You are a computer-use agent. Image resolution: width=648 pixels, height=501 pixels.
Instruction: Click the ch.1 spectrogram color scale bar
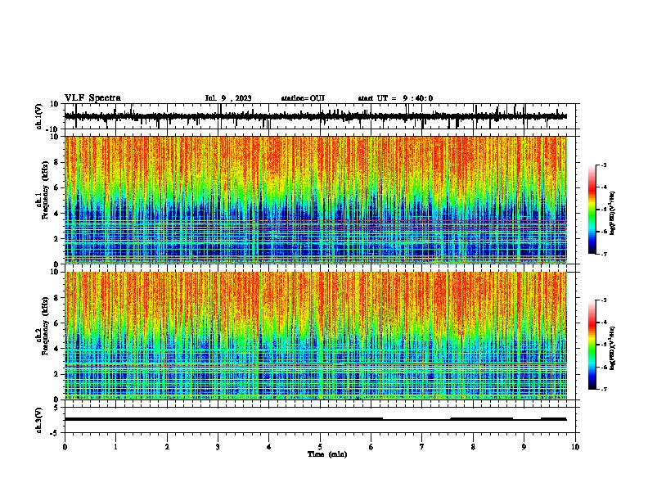click(x=592, y=210)
